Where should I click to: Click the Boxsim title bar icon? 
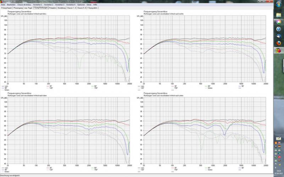(x=1, y=1)
